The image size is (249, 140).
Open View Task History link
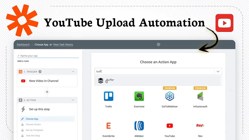click(63, 45)
